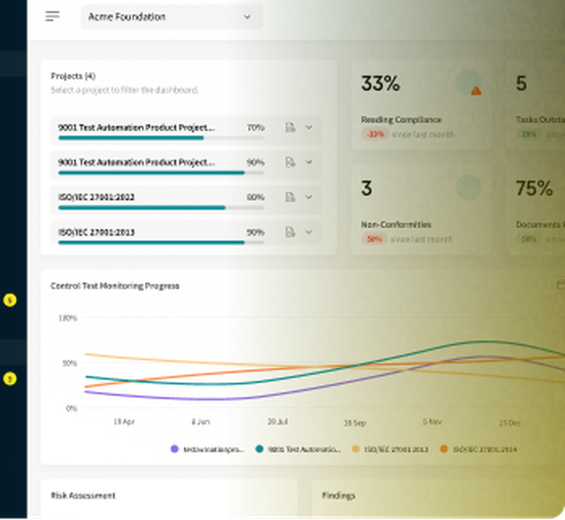The height and width of the screenshot is (520, 565).
Task: Expand the ISO/IEC 27001:2013 project row
Action: point(309,232)
